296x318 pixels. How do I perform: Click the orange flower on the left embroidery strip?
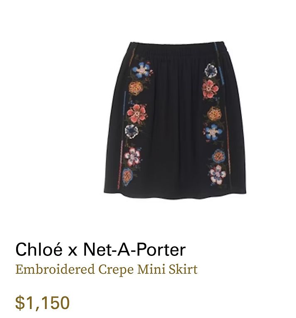pyautogui.click(x=136, y=89)
